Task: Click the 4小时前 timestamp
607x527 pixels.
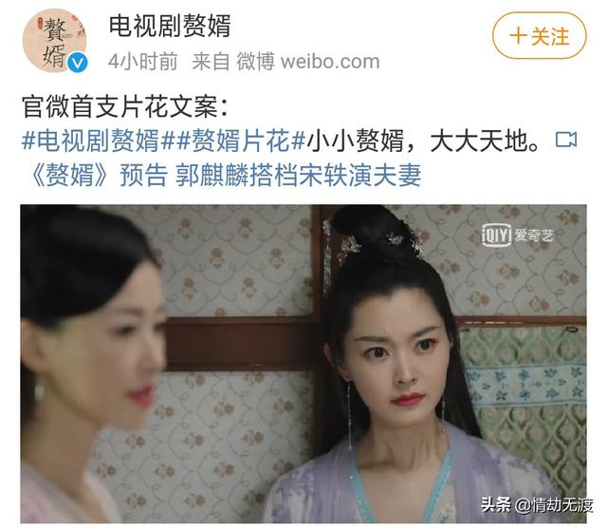Action: tap(143, 62)
